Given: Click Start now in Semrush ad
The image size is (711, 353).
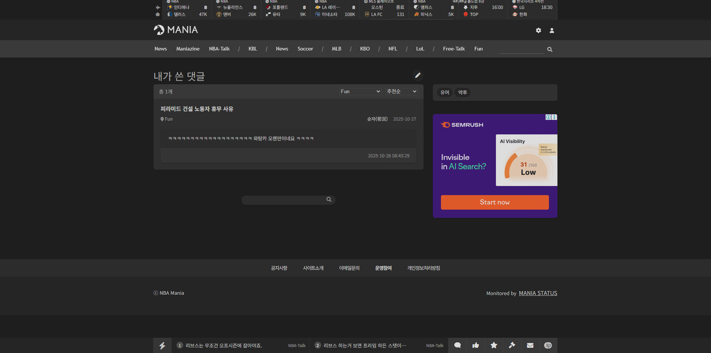Looking at the screenshot, I should [494, 202].
